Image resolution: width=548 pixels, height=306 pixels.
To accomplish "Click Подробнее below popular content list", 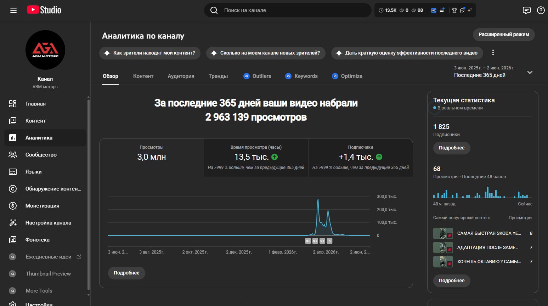I will coord(452,280).
